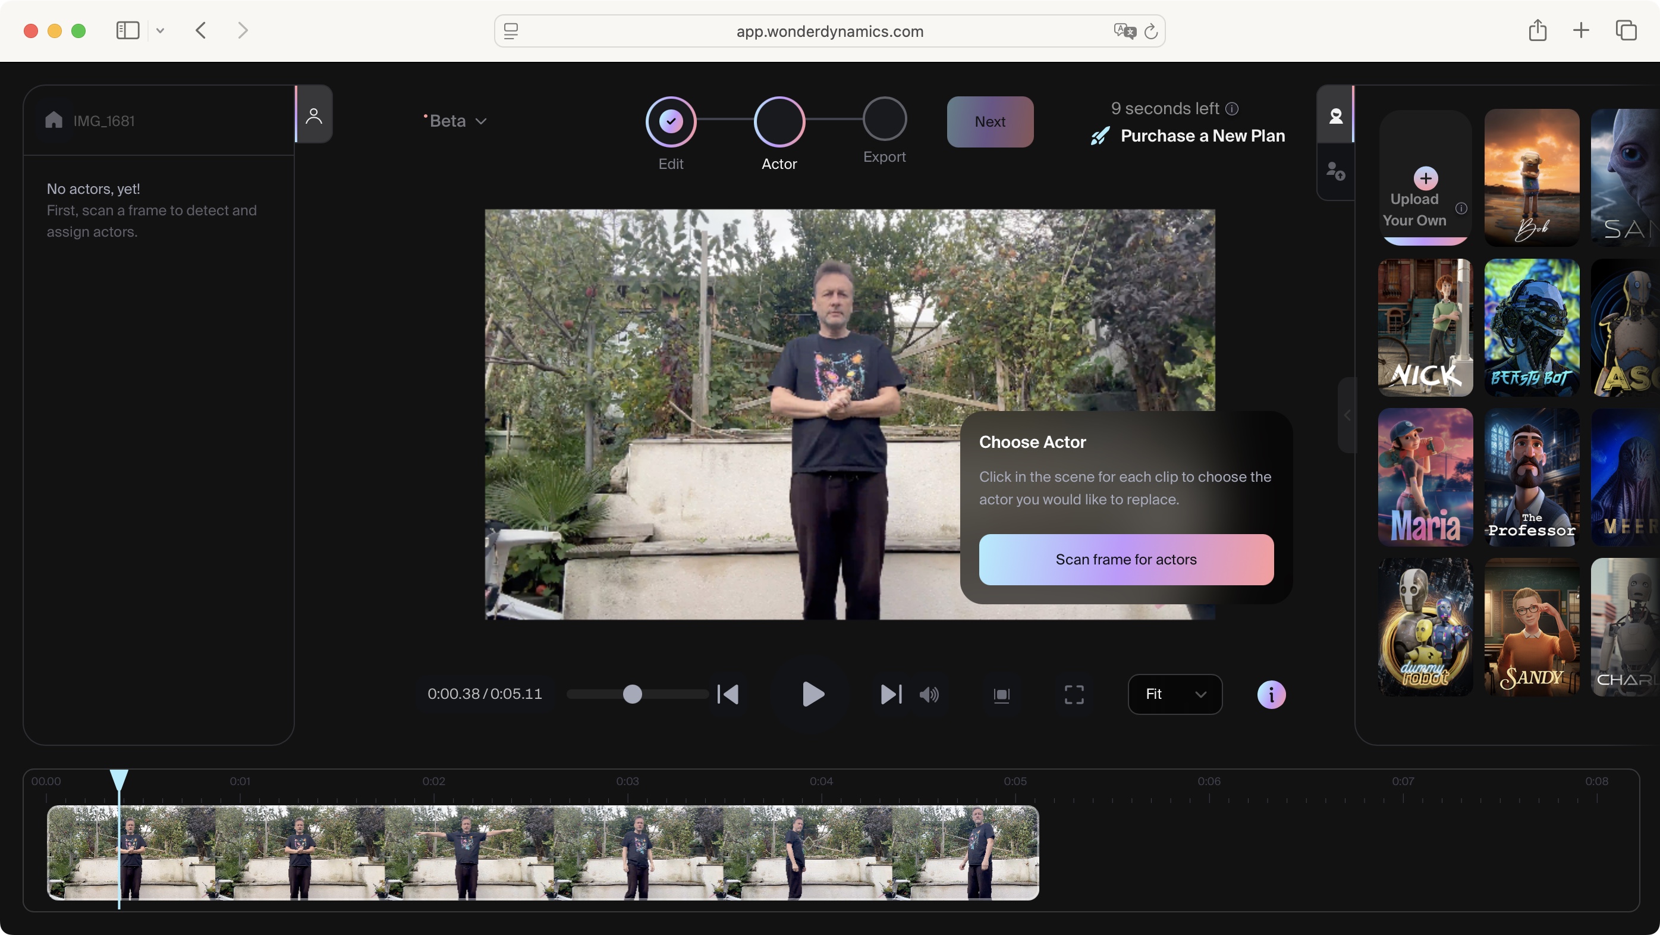
Task: Switch to the Export step
Action: pos(884,121)
